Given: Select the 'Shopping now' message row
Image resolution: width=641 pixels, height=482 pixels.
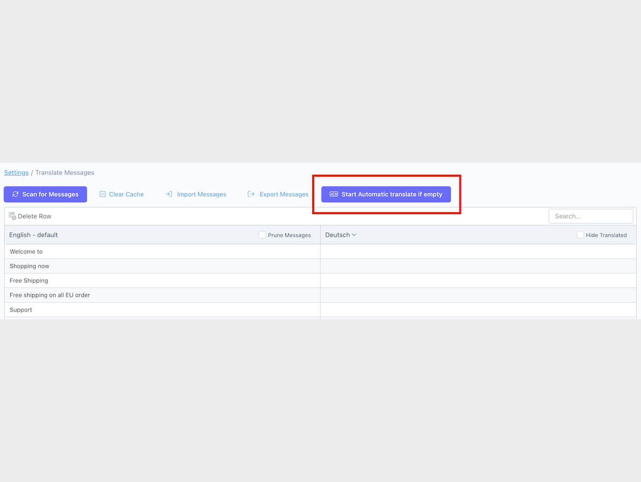Looking at the screenshot, I should tap(162, 266).
